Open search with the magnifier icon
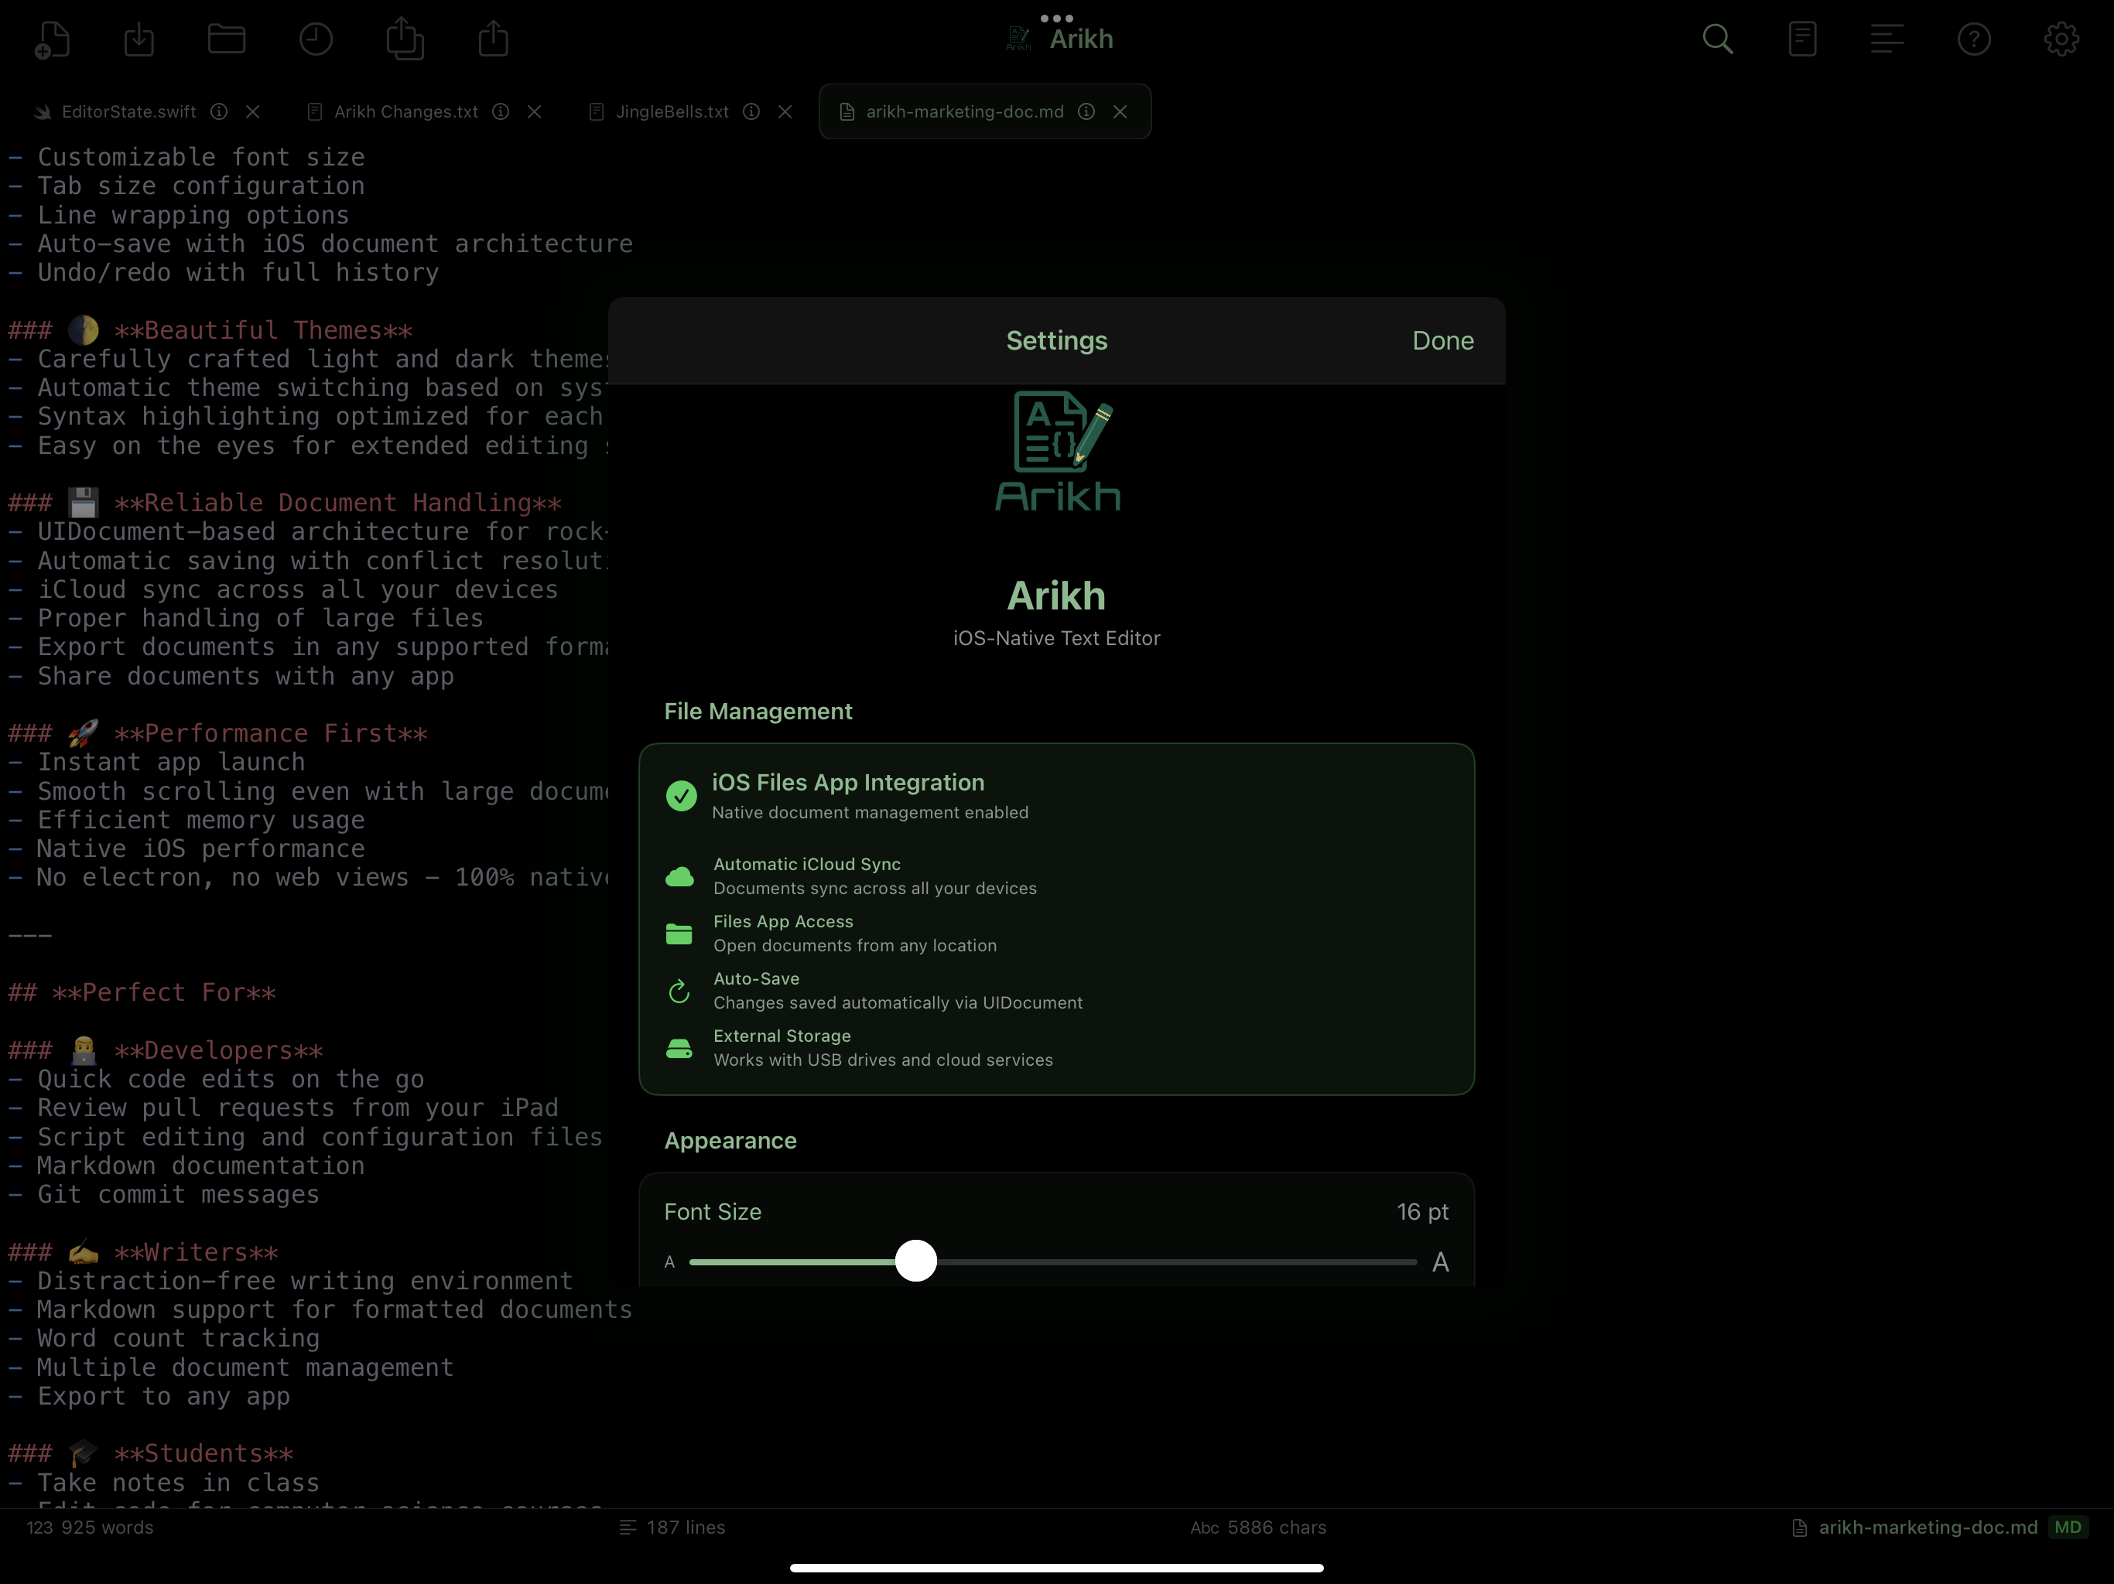 pos(1717,38)
